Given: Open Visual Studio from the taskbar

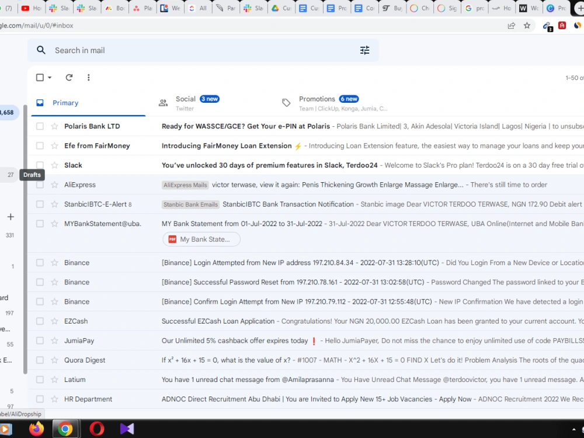Looking at the screenshot, I should pyautogui.click(x=127, y=429).
